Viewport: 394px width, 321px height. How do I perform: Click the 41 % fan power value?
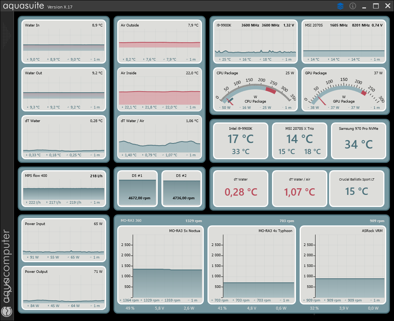(222, 308)
